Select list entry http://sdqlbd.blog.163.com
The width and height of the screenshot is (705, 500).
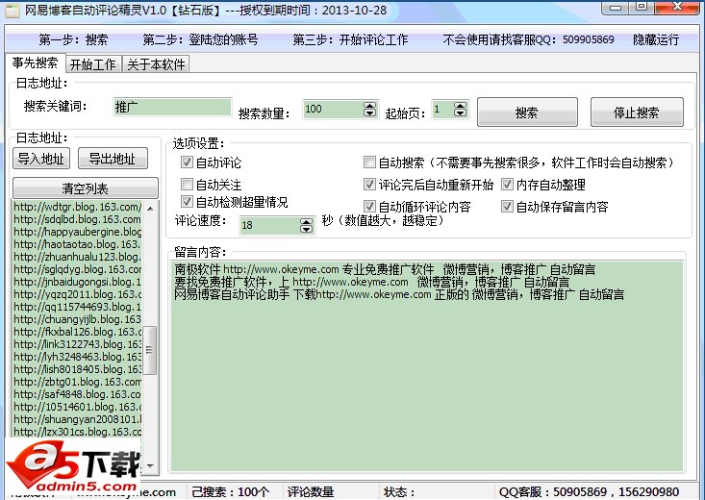pos(77,219)
